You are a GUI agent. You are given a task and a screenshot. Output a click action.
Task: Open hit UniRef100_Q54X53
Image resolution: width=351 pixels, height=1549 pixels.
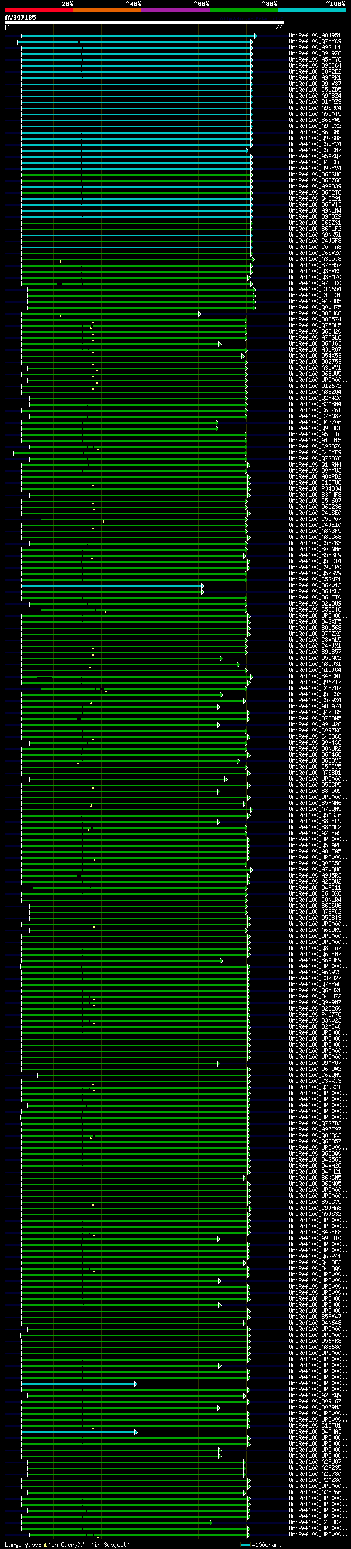[315, 356]
